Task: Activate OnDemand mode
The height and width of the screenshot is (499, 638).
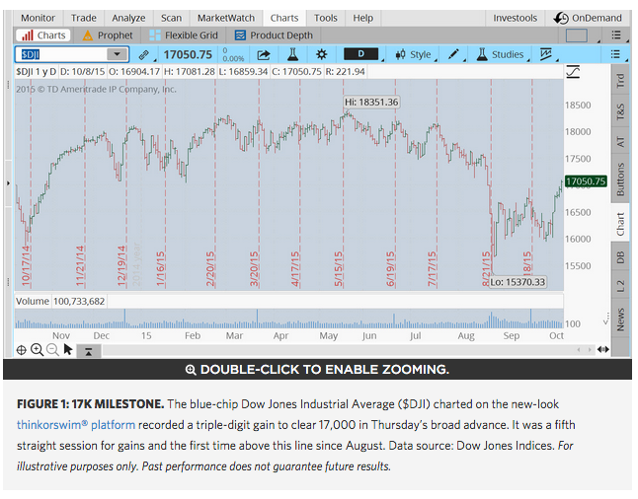Action: click(x=589, y=18)
